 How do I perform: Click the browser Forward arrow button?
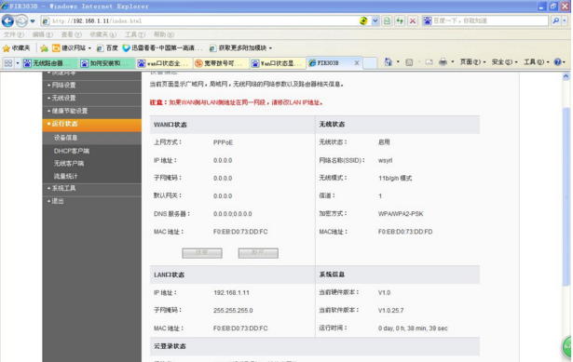21,20
